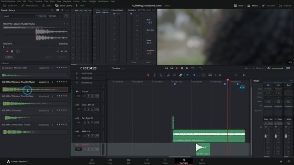Screen dimensions: 294x165
Task: Open project settings gear icon
Action: pos(288,161)
